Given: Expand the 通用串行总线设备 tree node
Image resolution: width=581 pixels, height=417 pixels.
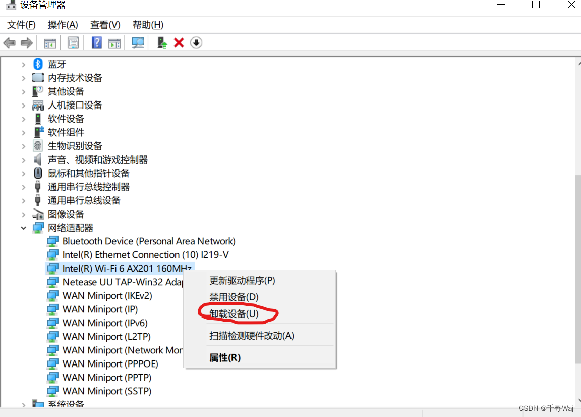Looking at the screenshot, I should coord(23,201).
